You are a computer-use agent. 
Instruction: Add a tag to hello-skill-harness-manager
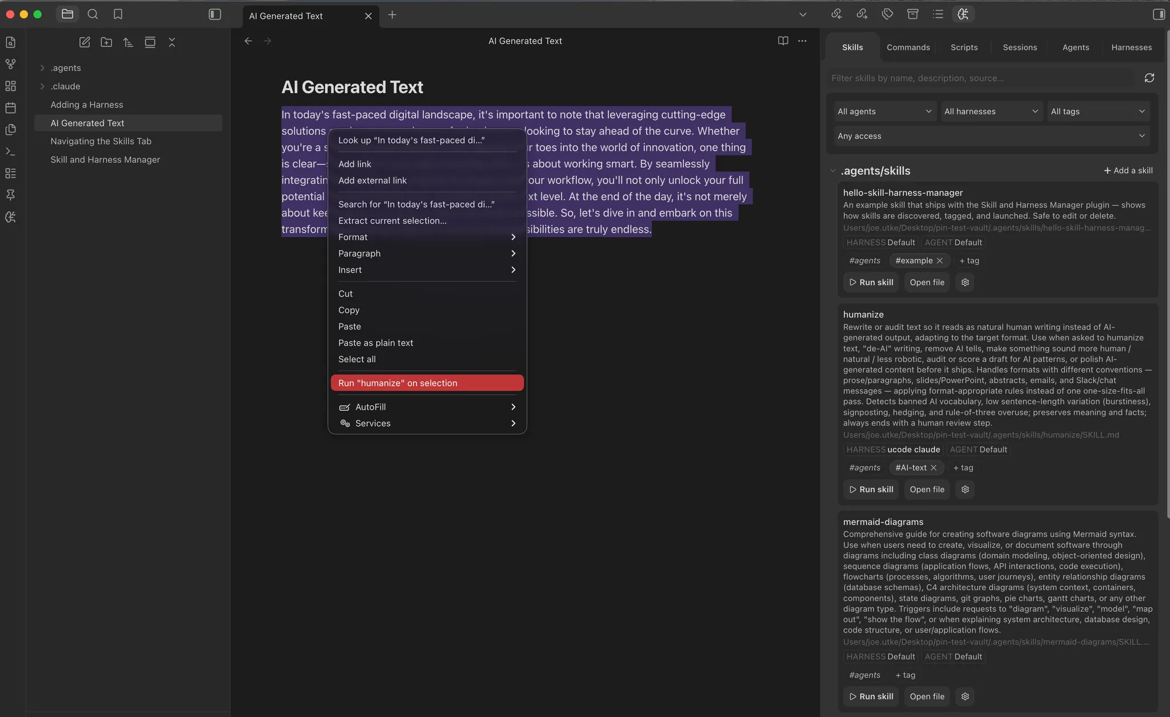click(x=969, y=261)
